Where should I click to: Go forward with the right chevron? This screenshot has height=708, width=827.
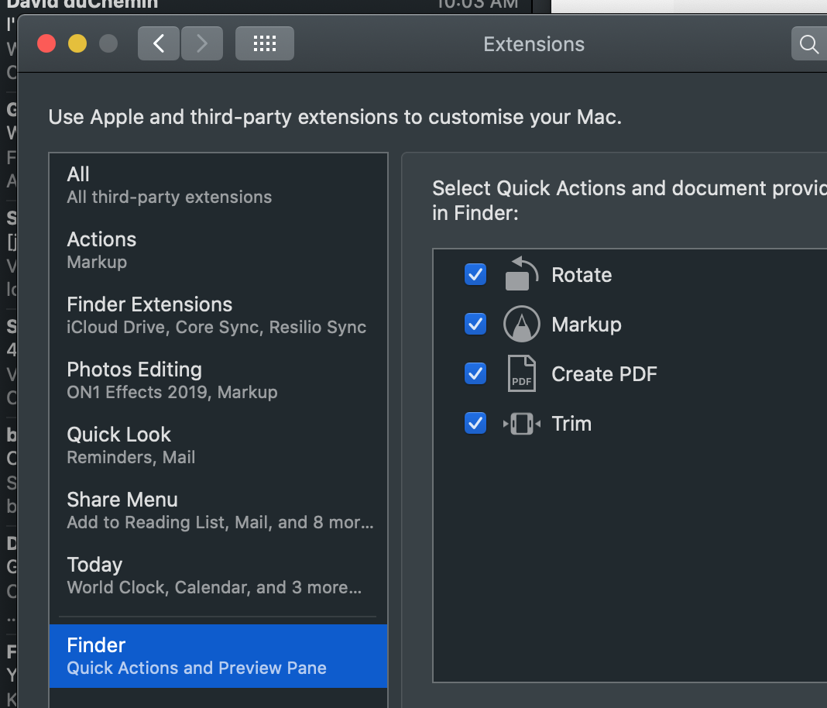pyautogui.click(x=202, y=43)
